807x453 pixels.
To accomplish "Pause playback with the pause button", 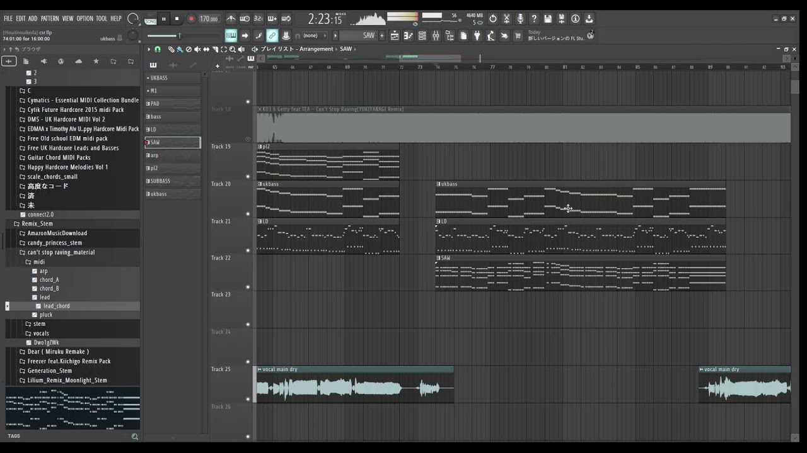I will [163, 19].
